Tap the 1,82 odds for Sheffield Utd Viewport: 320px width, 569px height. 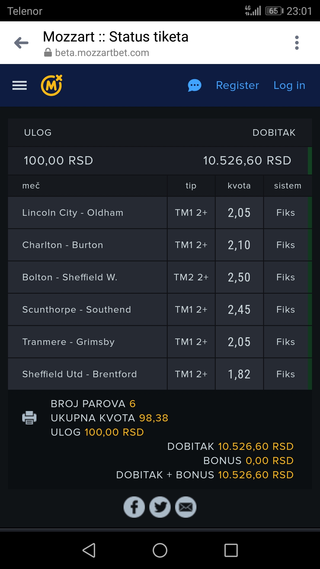[239, 374]
